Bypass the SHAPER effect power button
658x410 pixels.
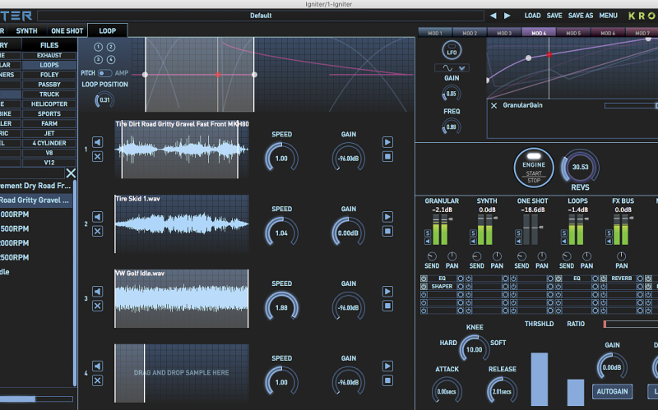[x=424, y=286]
